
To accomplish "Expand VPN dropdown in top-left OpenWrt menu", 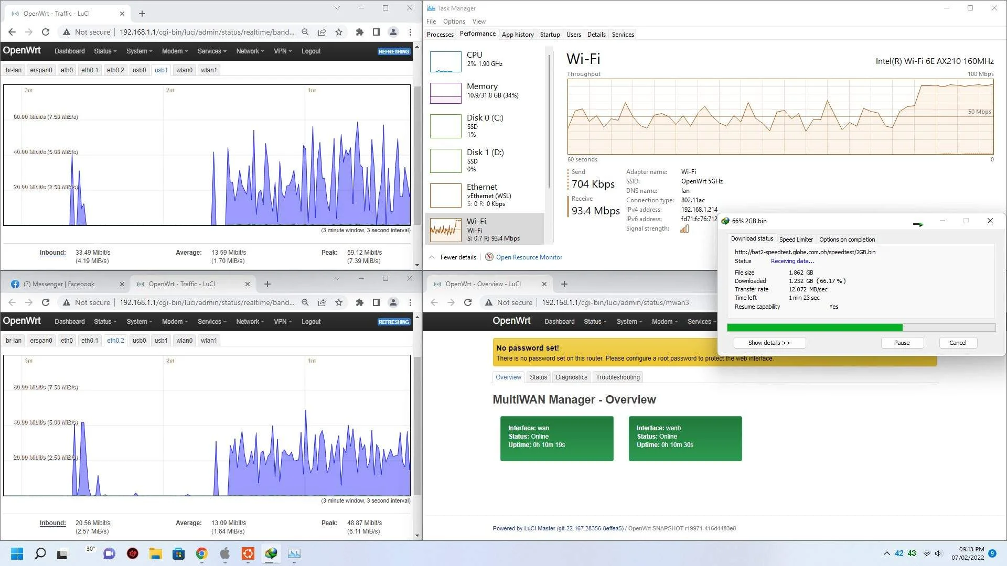I will [x=282, y=51].
